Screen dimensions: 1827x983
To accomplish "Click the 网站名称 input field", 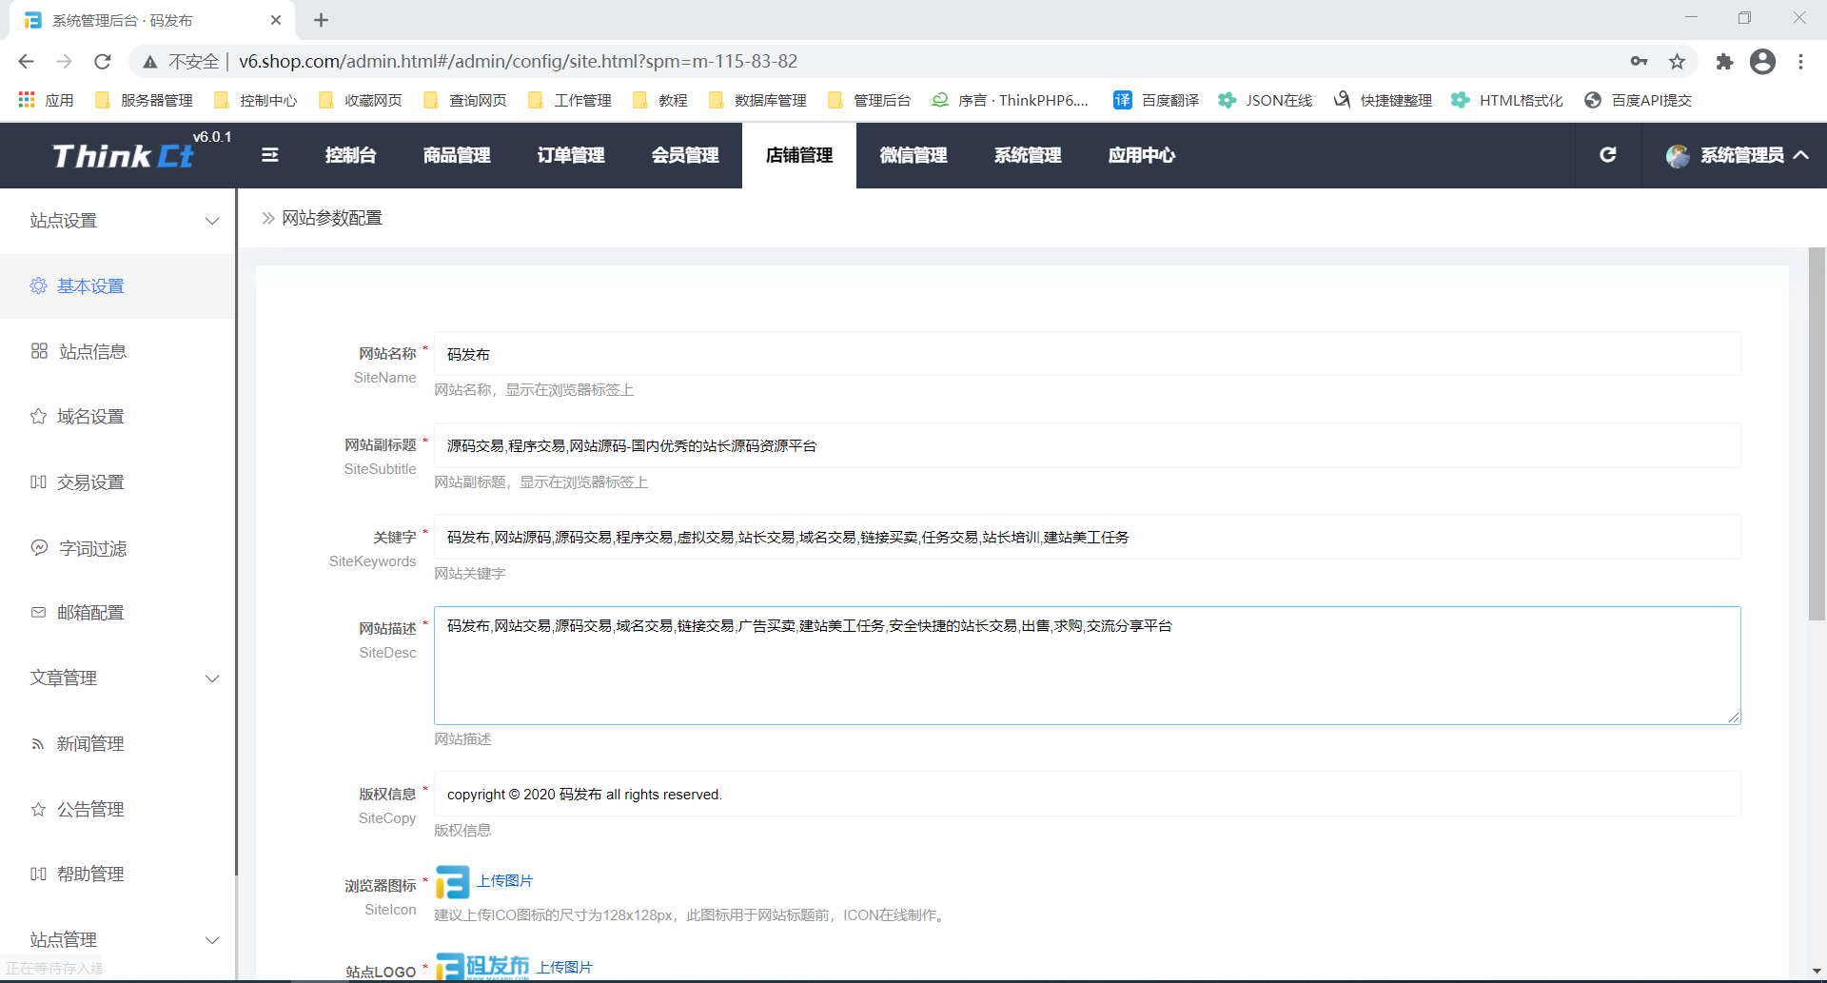I will coord(1087,354).
